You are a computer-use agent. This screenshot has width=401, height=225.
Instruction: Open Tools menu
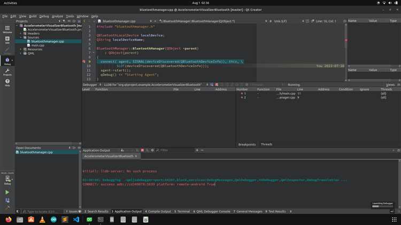click(70, 16)
